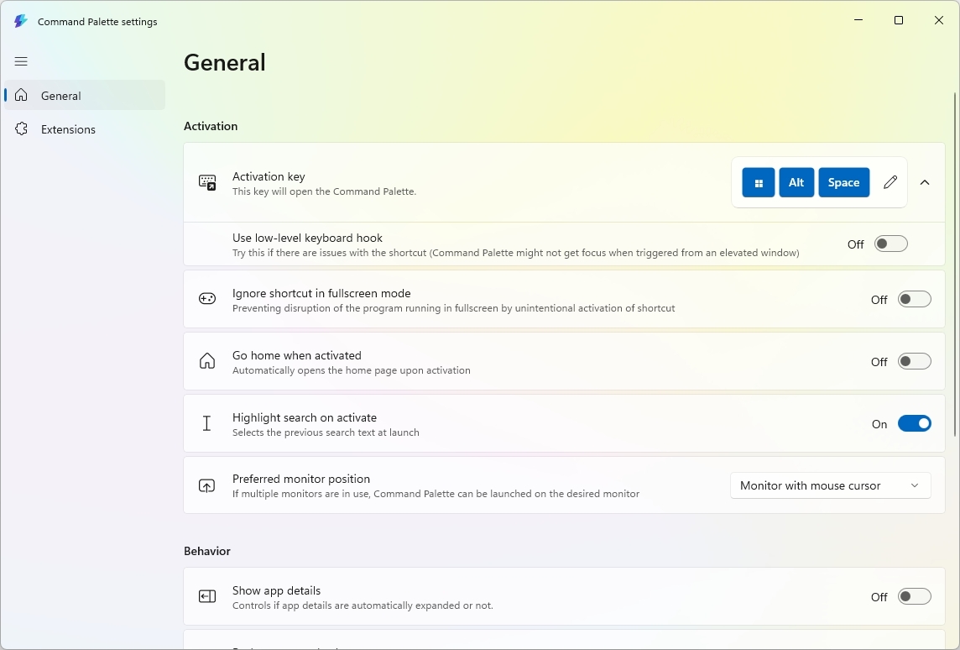Click the house icon beside Go home
Viewport: 960px width, 650px height.
tap(207, 361)
